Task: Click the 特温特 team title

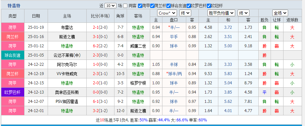Action: click(x=14, y=6)
